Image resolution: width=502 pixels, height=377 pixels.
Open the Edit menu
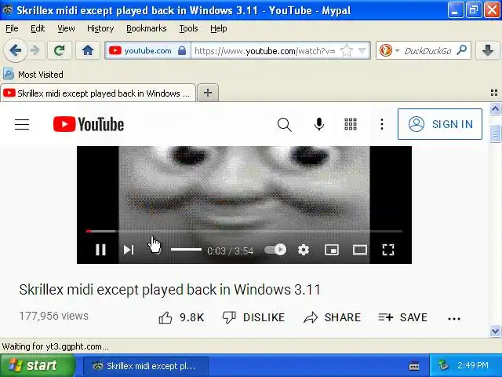pyautogui.click(x=38, y=28)
